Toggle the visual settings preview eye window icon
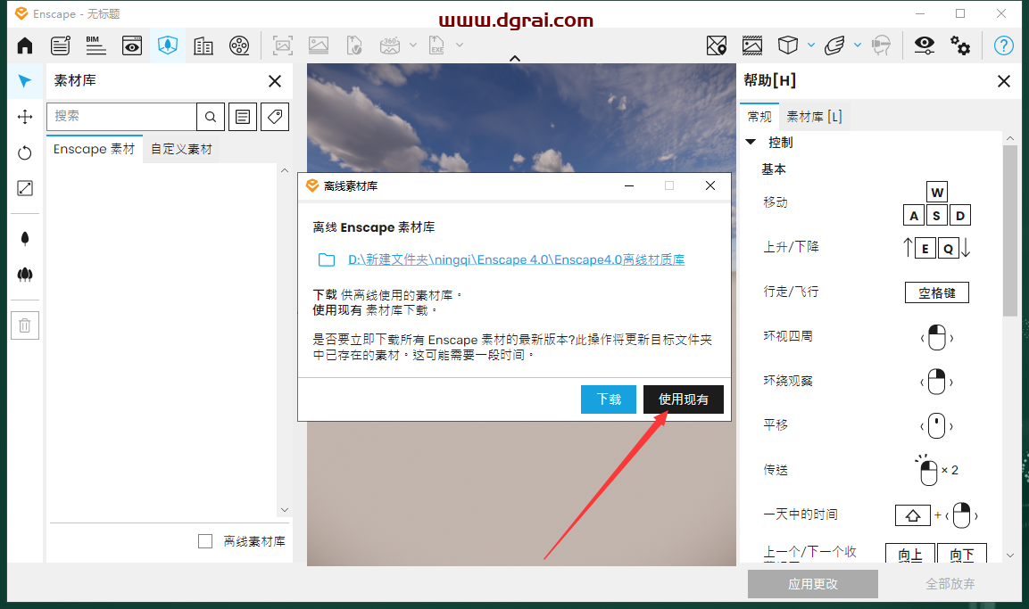The image size is (1029, 609). pos(132,45)
